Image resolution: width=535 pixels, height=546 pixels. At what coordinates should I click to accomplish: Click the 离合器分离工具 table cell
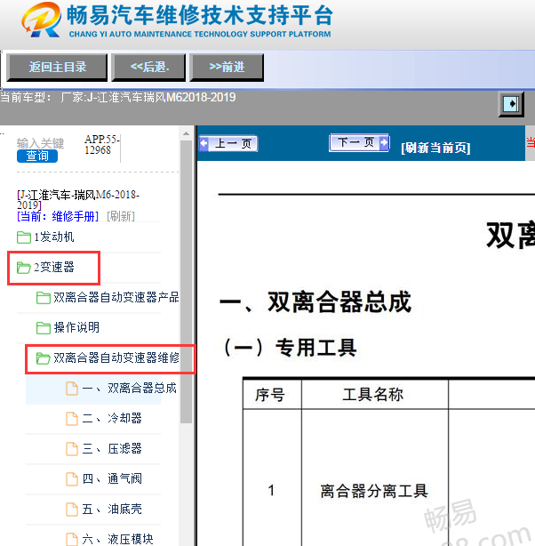point(375,491)
